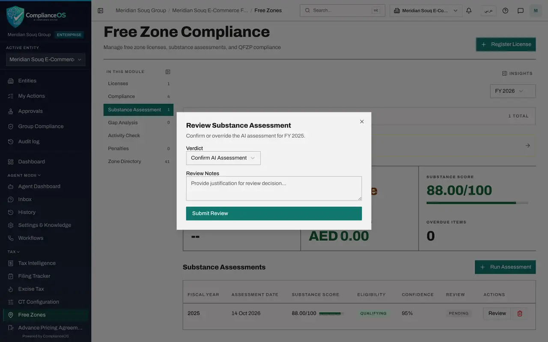Expand Active Entity selector in sidebar
The image size is (548, 342).
pos(45,59)
